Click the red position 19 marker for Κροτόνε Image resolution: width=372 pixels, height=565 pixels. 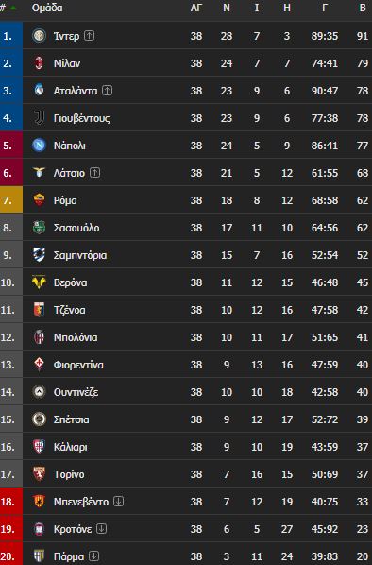click(x=11, y=528)
